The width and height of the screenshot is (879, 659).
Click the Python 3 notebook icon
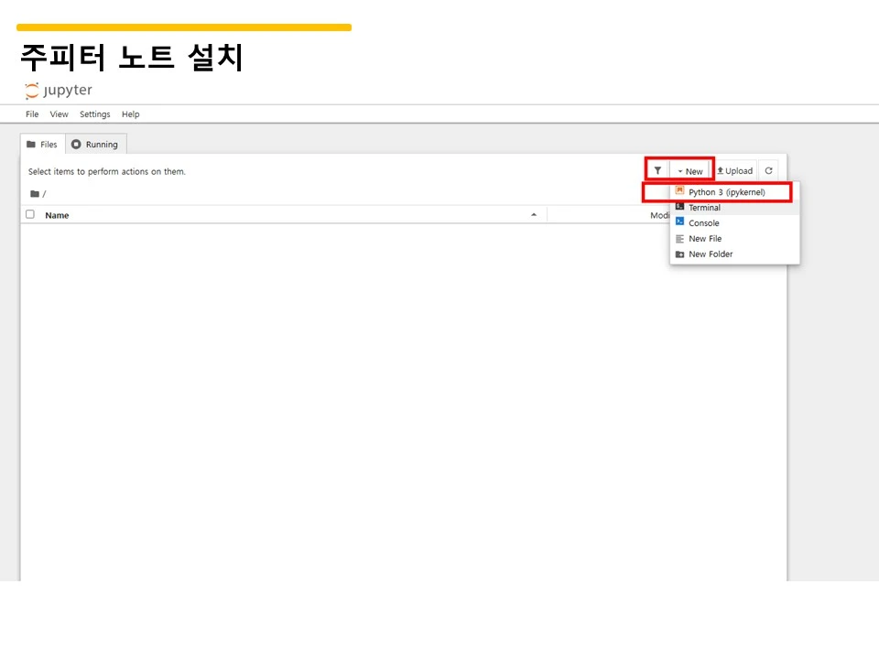(679, 191)
